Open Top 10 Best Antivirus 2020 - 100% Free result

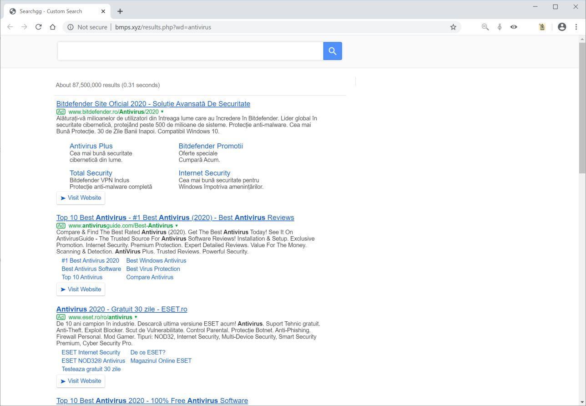pos(152,401)
